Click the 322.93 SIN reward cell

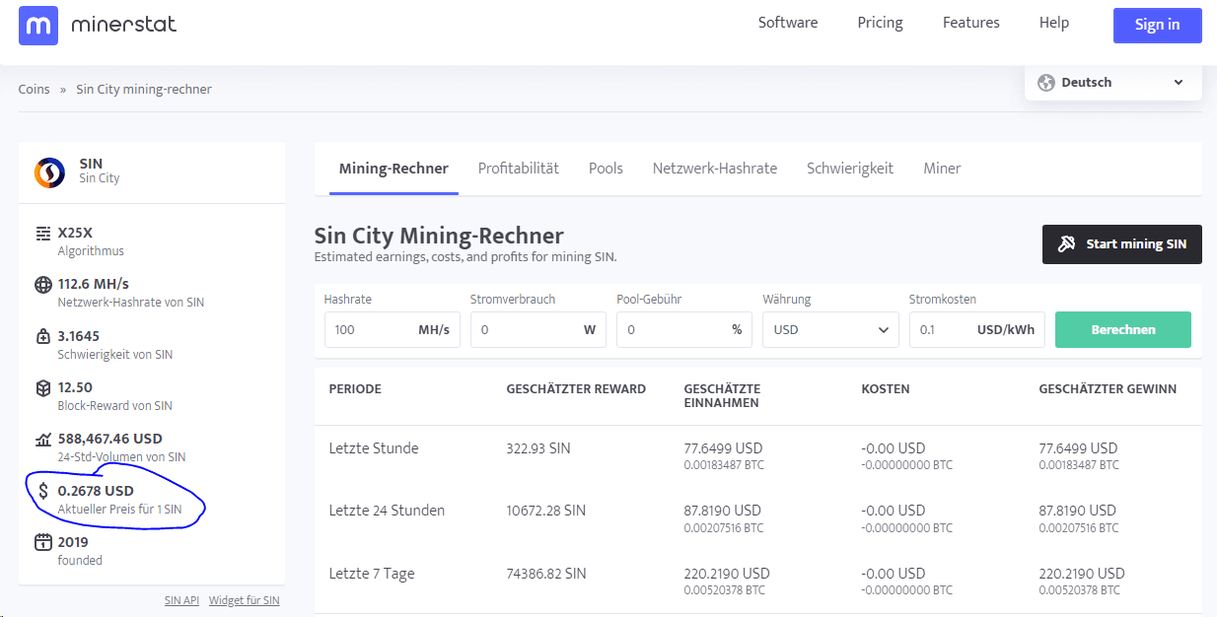[x=538, y=448]
